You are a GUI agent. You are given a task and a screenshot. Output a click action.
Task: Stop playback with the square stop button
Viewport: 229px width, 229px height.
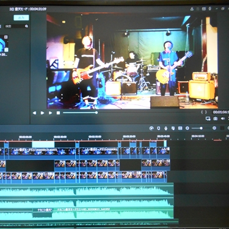[58, 113]
